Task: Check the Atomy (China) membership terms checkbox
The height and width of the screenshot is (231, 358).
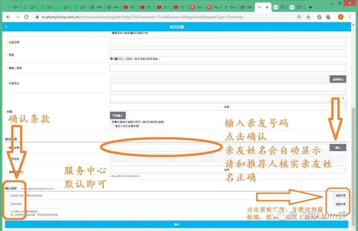Action: coord(7,196)
